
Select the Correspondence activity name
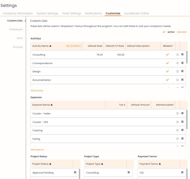click(x=42, y=63)
